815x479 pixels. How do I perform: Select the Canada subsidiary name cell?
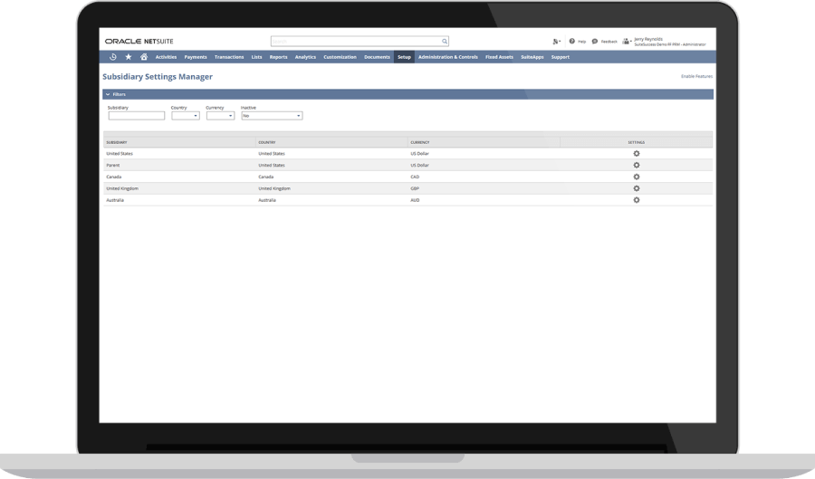tap(114, 177)
